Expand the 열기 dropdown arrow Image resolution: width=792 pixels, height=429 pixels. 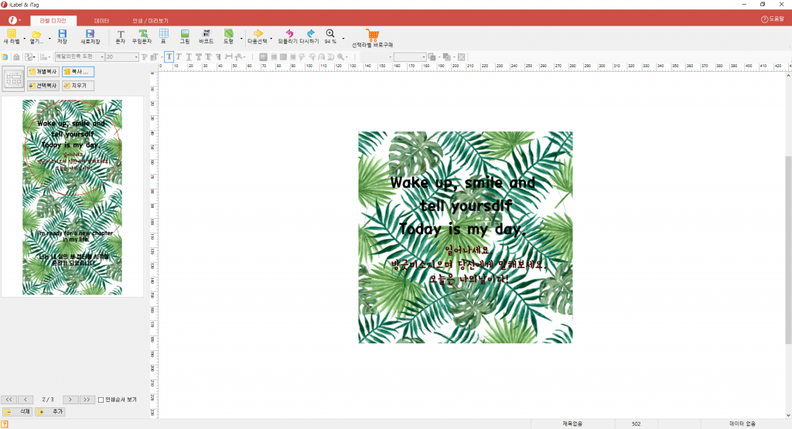(49, 39)
